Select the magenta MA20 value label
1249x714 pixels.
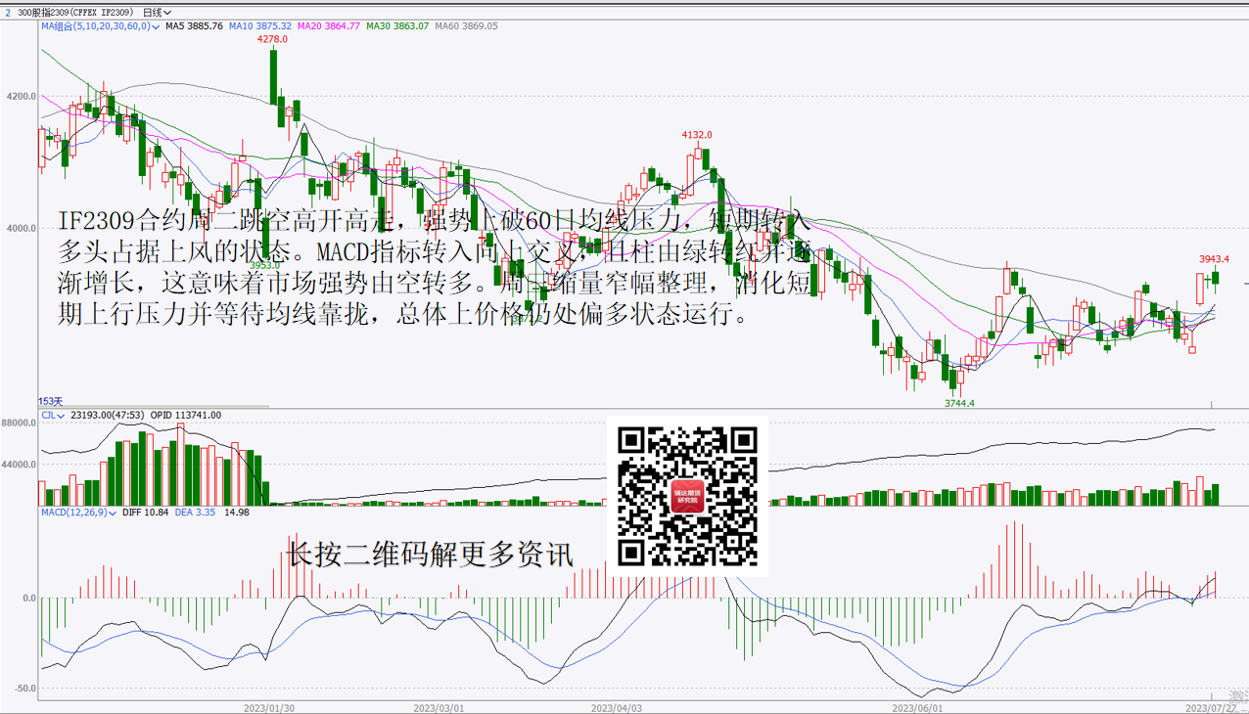click(328, 26)
